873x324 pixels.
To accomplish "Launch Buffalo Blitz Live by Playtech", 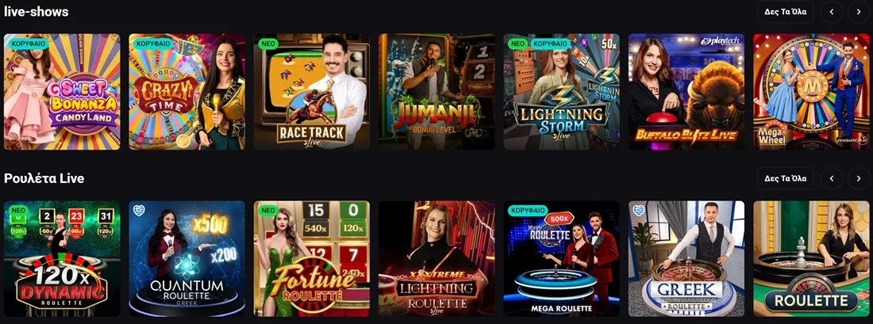I will coord(686,92).
